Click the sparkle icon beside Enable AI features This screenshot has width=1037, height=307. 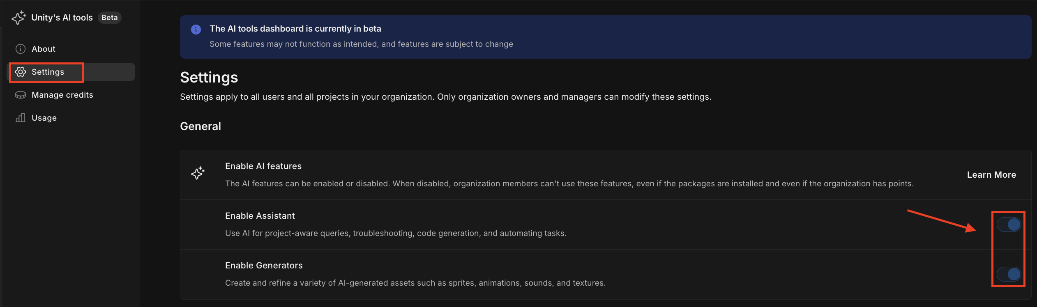pos(198,173)
